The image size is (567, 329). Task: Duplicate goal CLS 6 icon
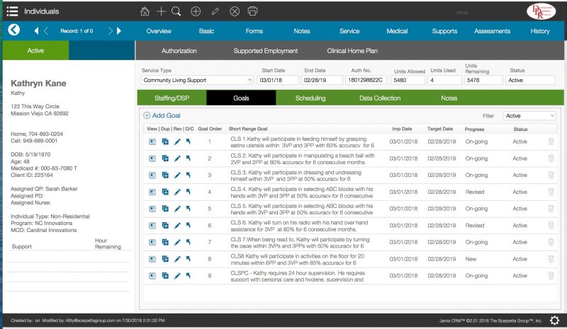pyautogui.click(x=165, y=226)
